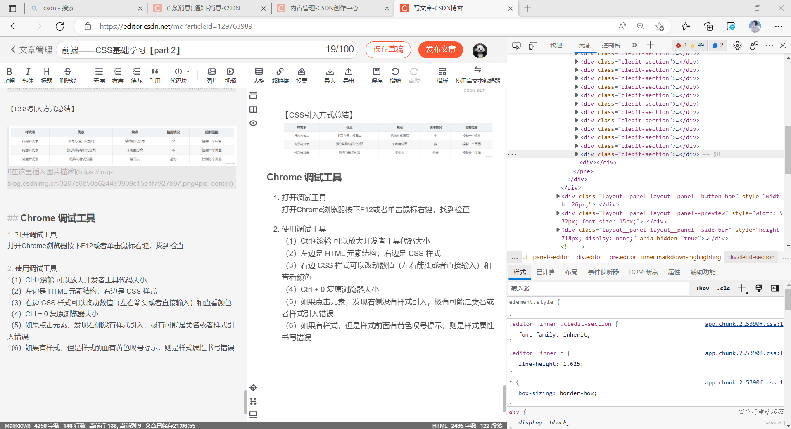Insert todo list (待办)
This screenshot has height=429, width=791.
point(136,76)
